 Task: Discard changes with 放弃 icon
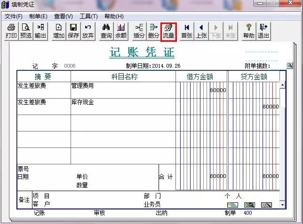click(88, 31)
